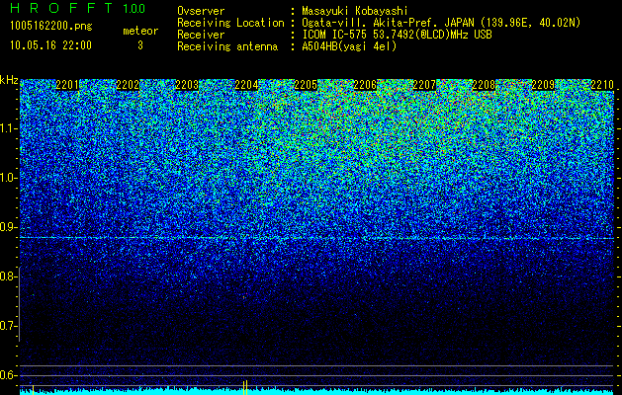Image resolution: width=622 pixels, height=395 pixels.
Task: Click the 2204 time marker
Action: [246, 85]
